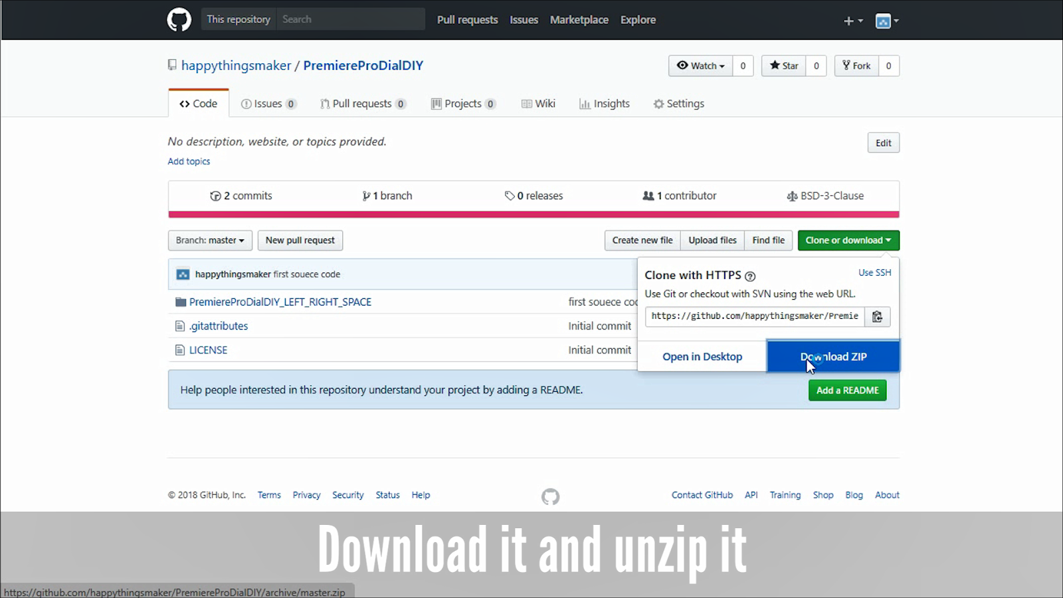Switch to the Wiki tab
Screen dimensions: 1063x598
pyautogui.click(x=538, y=104)
